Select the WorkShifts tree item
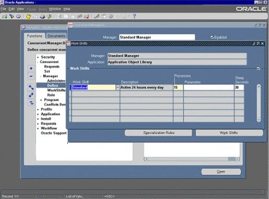This screenshot has height=199, width=269. pos(56,90)
